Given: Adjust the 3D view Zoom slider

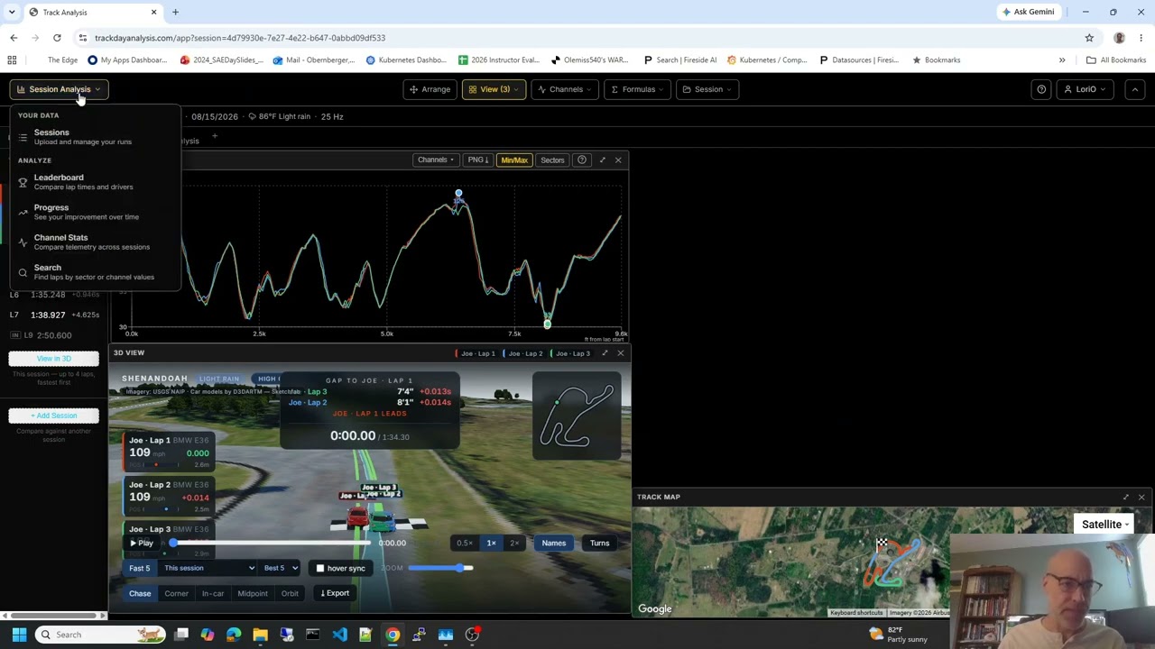Looking at the screenshot, I should point(440,568).
